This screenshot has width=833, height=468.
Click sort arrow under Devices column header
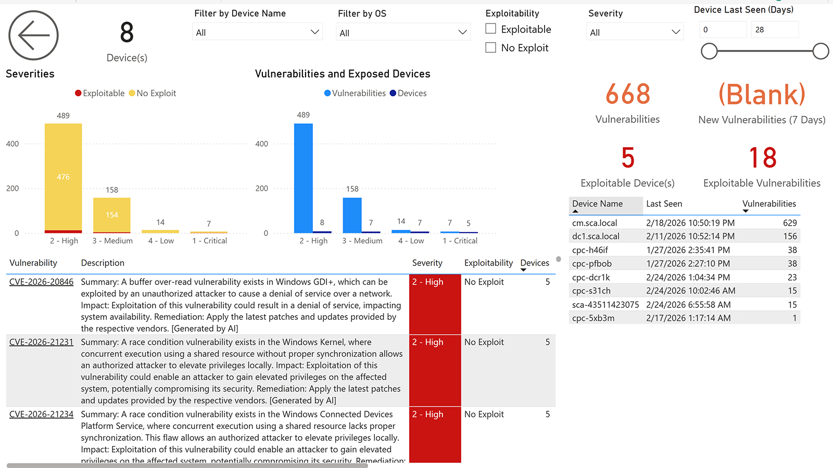(523, 270)
